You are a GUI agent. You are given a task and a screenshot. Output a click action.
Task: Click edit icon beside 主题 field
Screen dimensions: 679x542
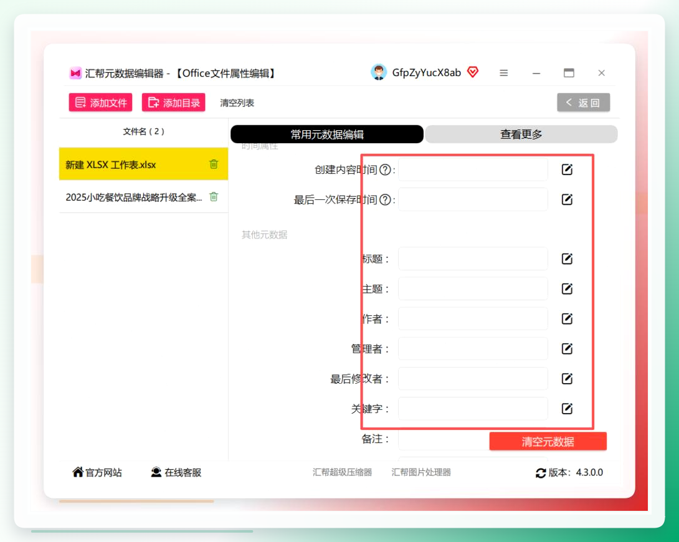pos(567,288)
